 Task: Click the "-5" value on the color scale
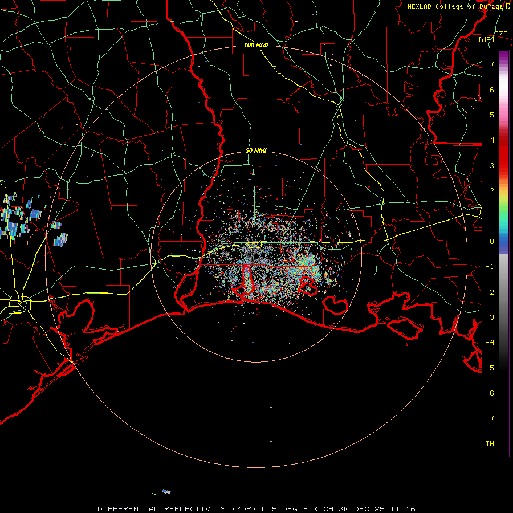coord(490,368)
